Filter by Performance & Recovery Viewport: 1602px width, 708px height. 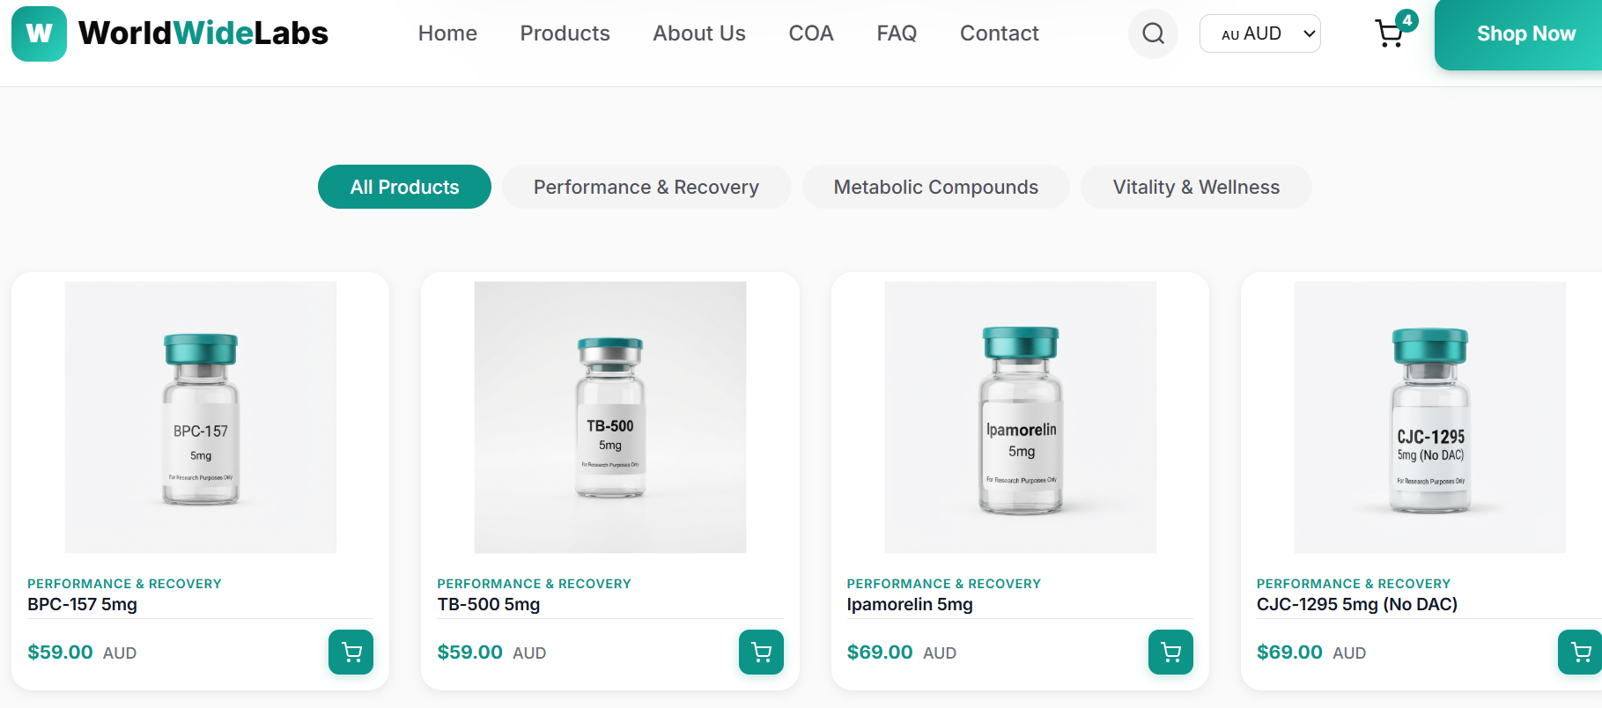(646, 187)
